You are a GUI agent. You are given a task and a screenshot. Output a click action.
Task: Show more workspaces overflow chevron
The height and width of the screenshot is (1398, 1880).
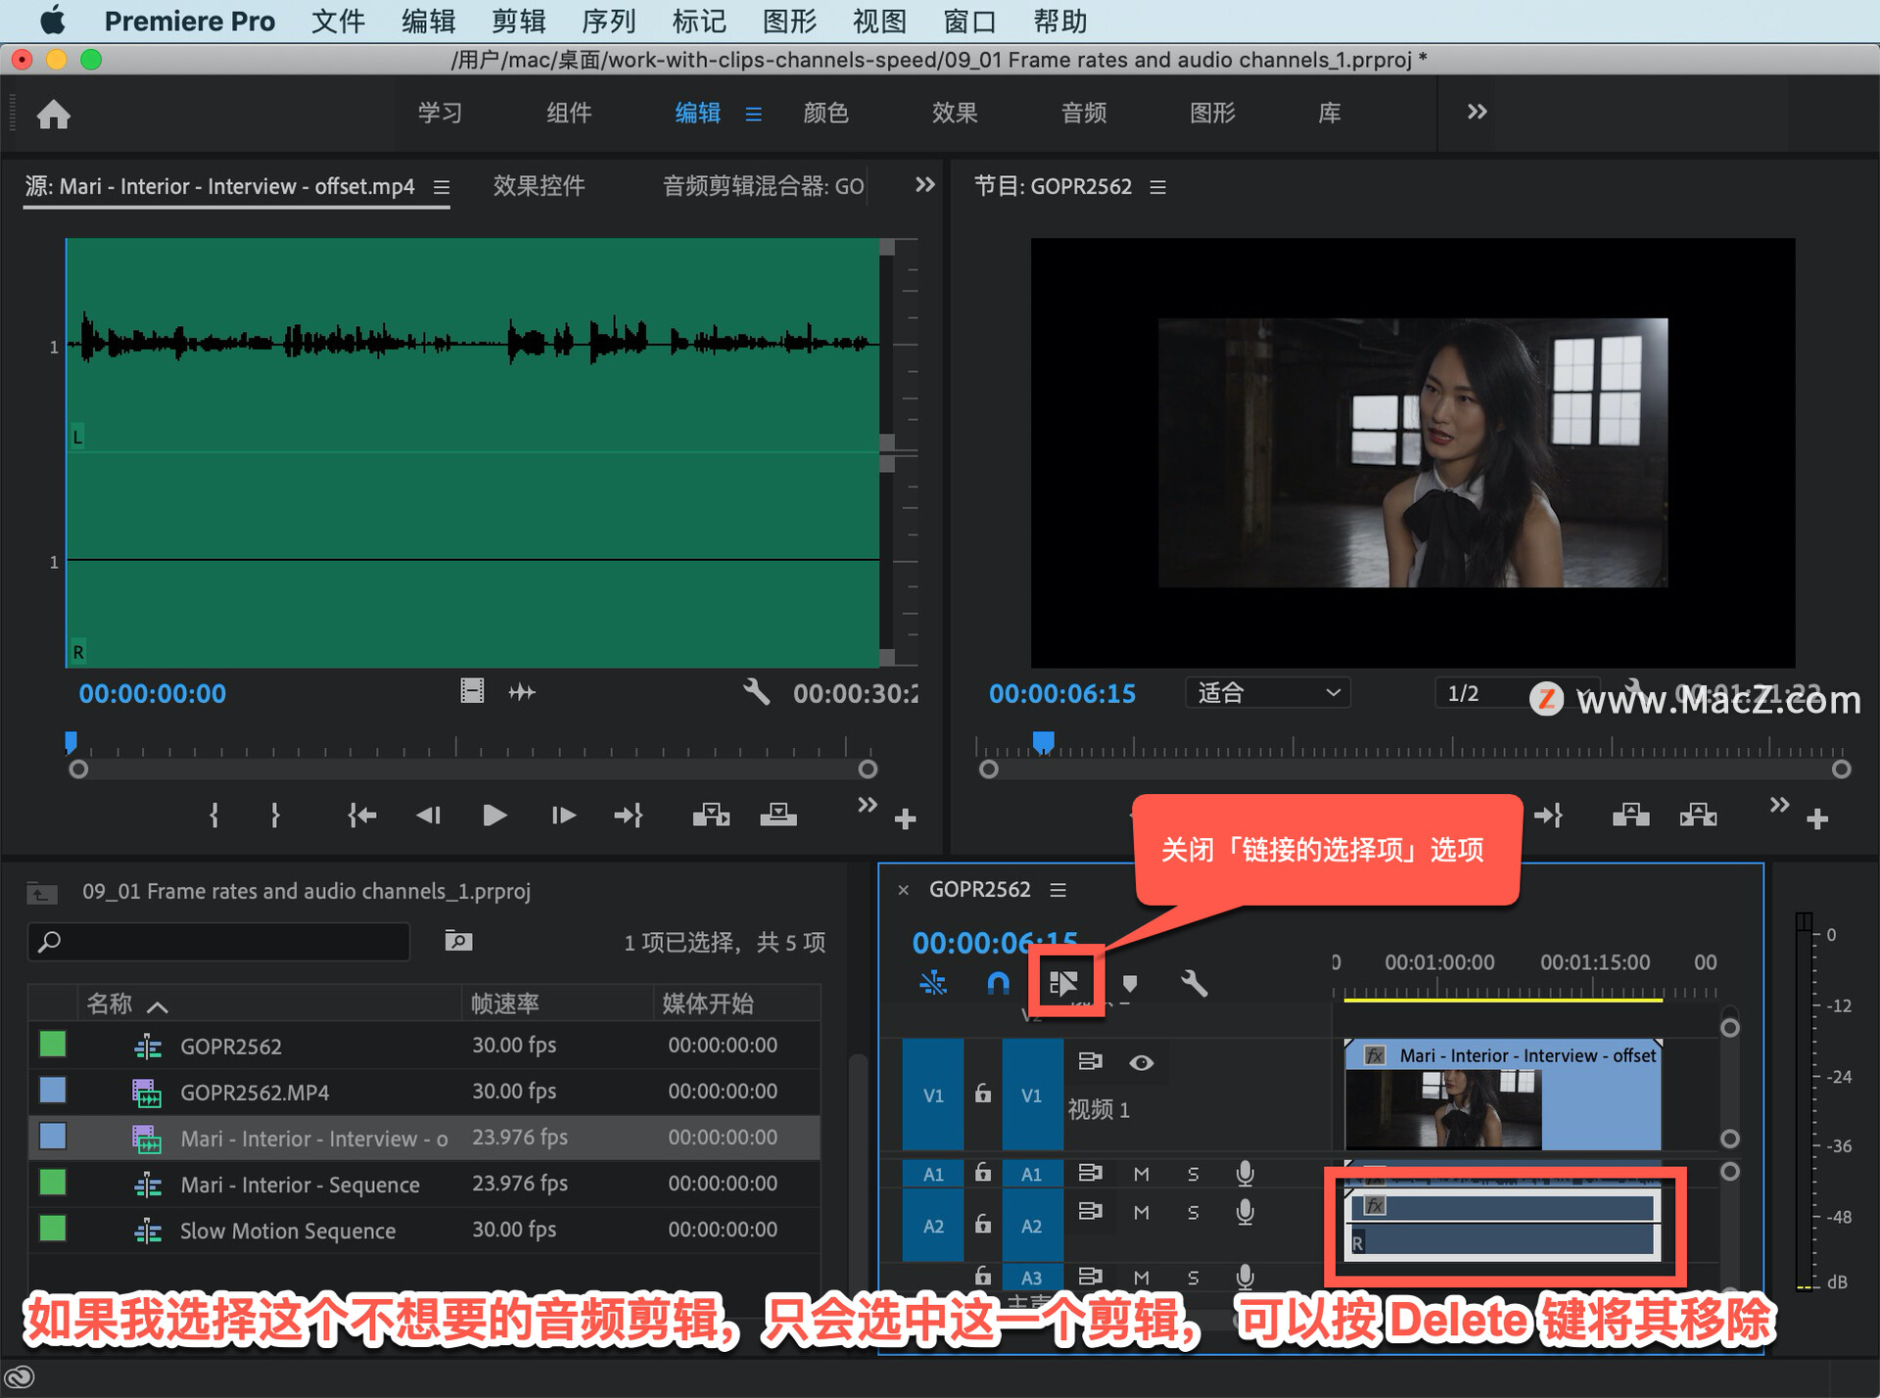1477,112
